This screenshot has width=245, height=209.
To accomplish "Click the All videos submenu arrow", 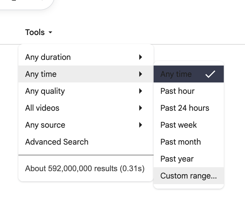I will (141, 108).
